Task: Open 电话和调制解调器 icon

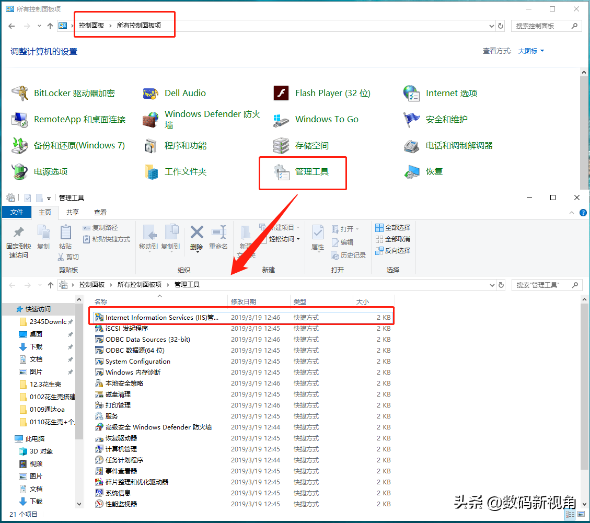Action: coord(411,146)
